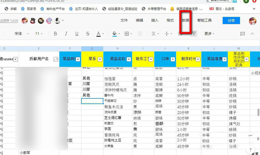Click the 分享 share button
The image size is (260, 155).
[231, 20]
